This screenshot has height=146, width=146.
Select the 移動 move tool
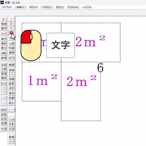(x=11, y=98)
